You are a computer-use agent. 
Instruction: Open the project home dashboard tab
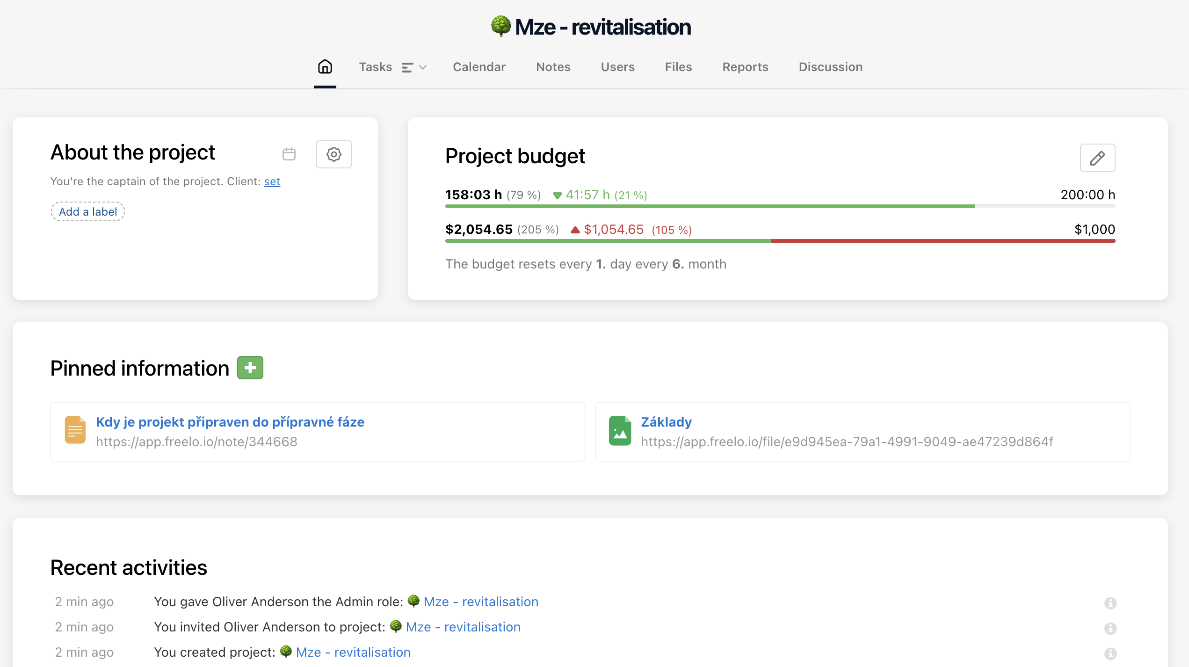[325, 67]
